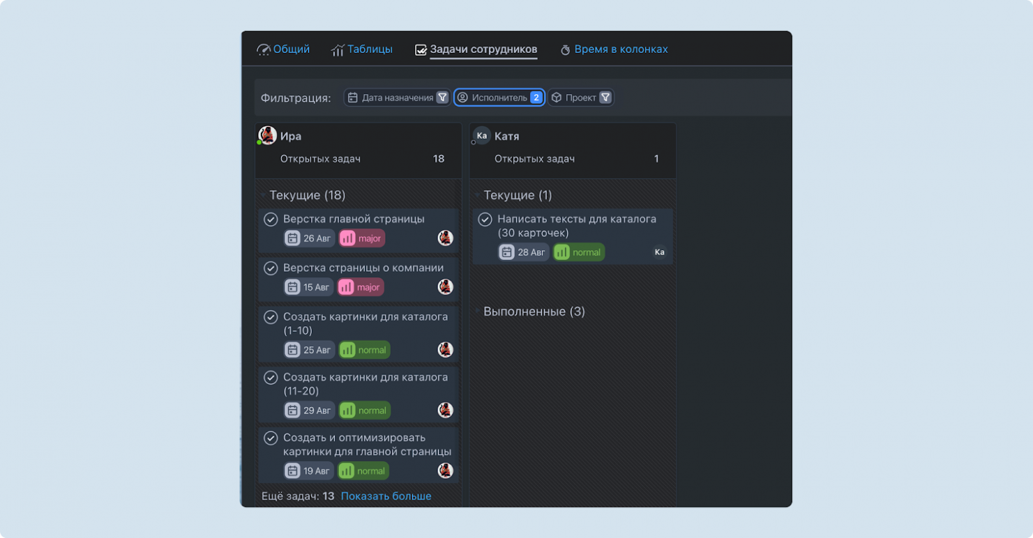Click the stopwatch icon beside Время в колонках
The image size is (1033, 538).
click(566, 50)
